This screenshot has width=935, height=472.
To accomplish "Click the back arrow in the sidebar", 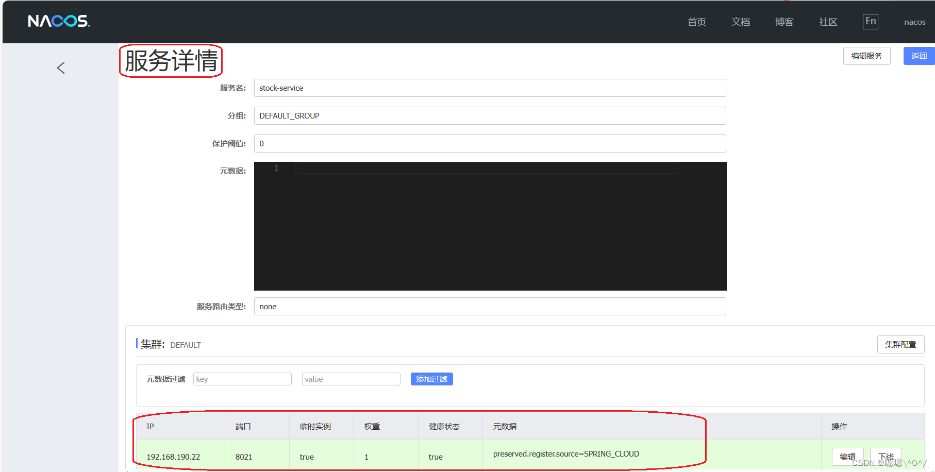I will 61,68.
